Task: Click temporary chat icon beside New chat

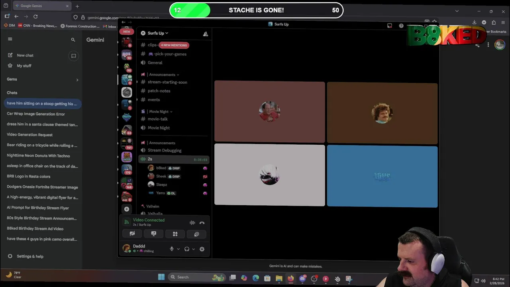Action: pos(74,56)
